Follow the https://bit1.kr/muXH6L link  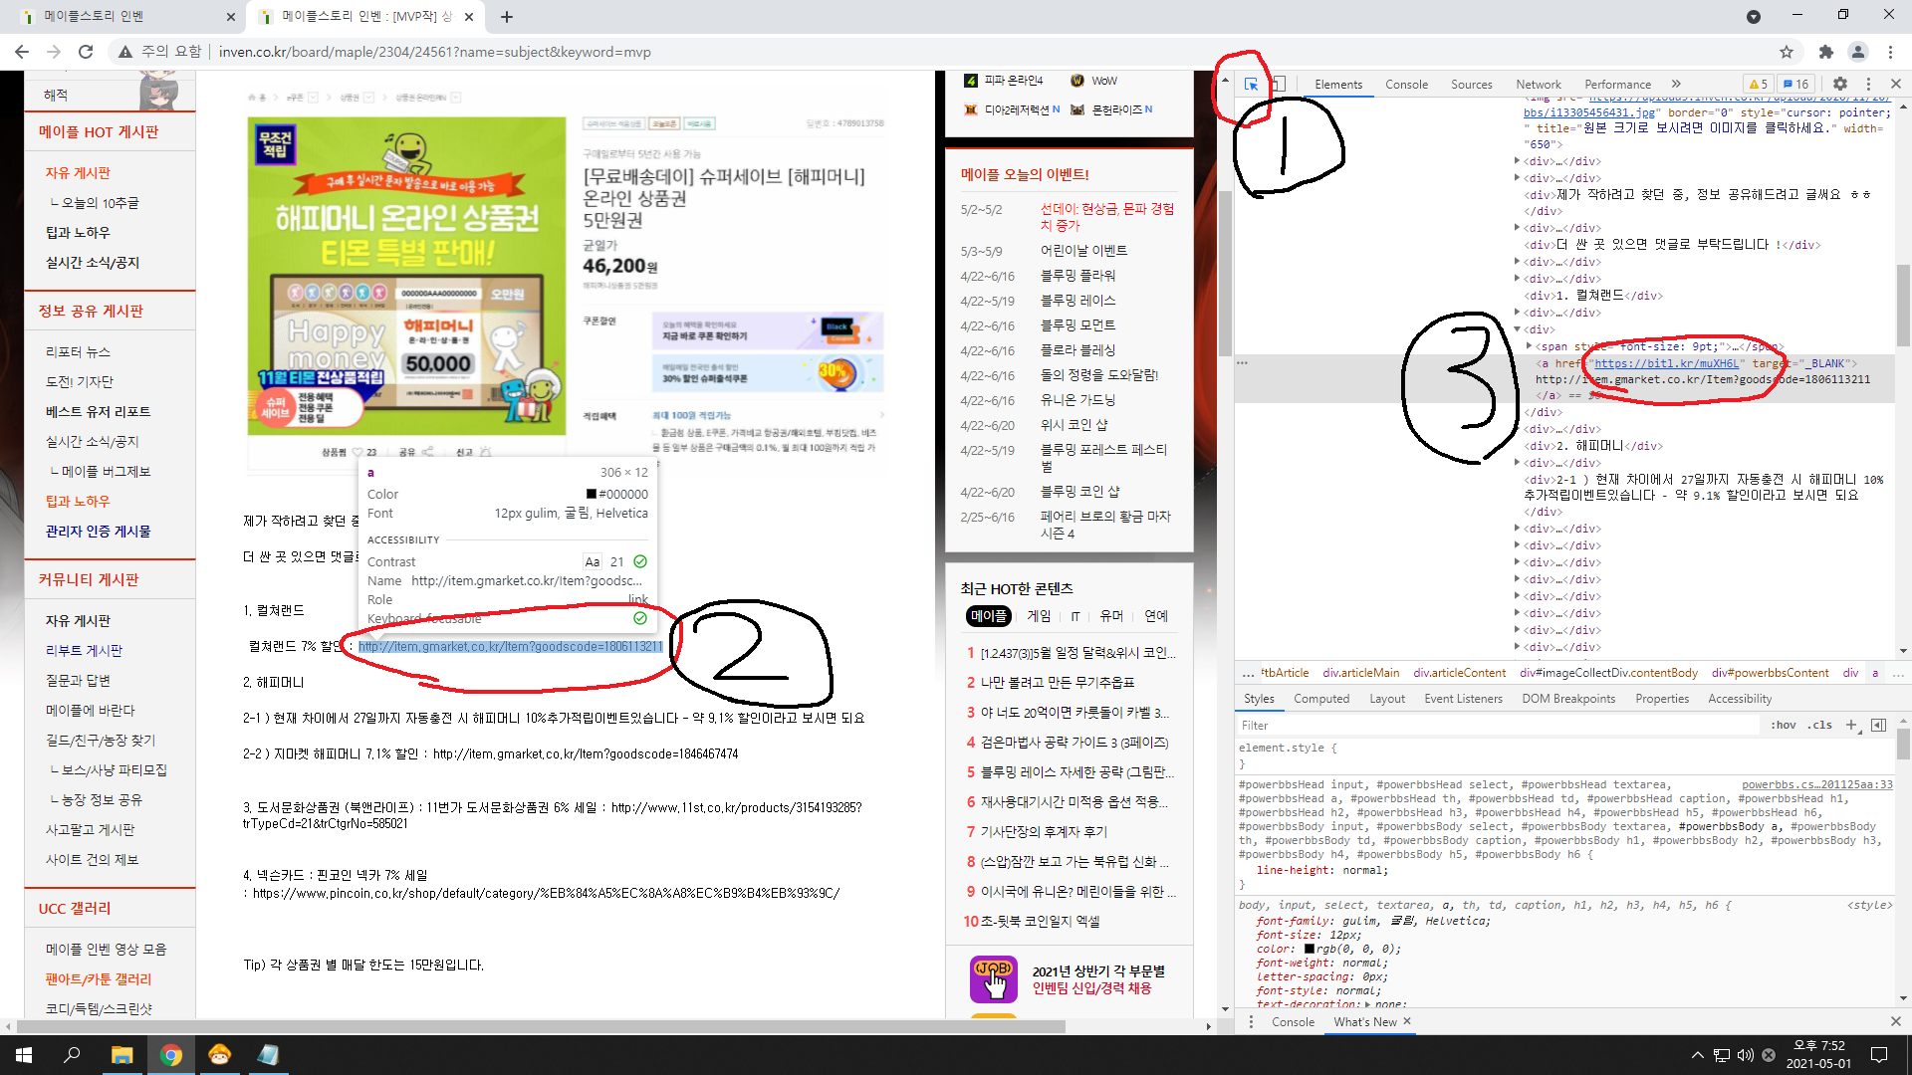1665,363
